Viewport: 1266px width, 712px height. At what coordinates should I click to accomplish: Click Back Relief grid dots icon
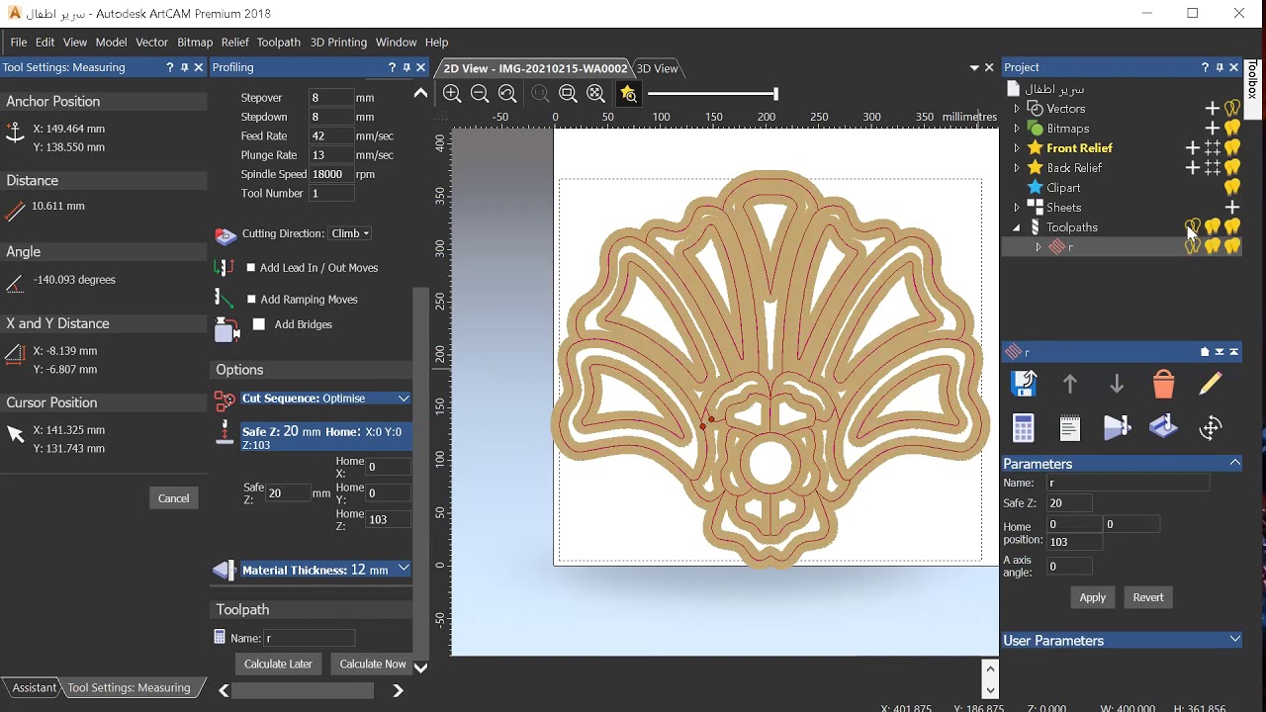pyautogui.click(x=1213, y=168)
